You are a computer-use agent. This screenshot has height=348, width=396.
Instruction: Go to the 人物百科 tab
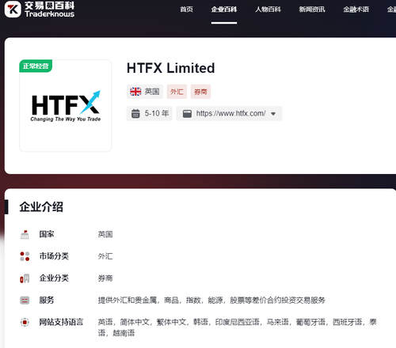click(268, 9)
